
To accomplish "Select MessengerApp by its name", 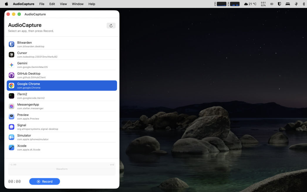I will pos(28,105).
